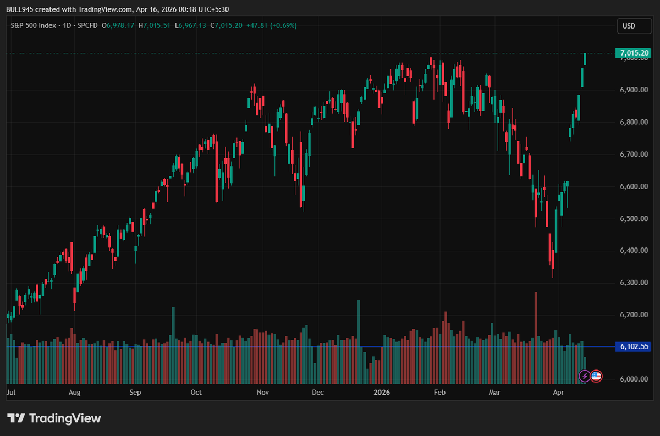
Task: Click the 6,400.00 price axis label
Action: tap(634, 251)
